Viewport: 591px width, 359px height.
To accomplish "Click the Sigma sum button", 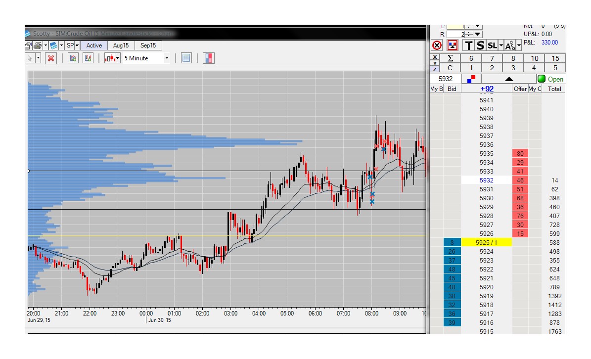I will [450, 58].
